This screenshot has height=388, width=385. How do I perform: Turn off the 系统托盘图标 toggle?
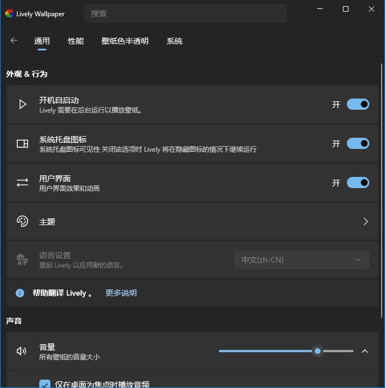click(x=357, y=143)
